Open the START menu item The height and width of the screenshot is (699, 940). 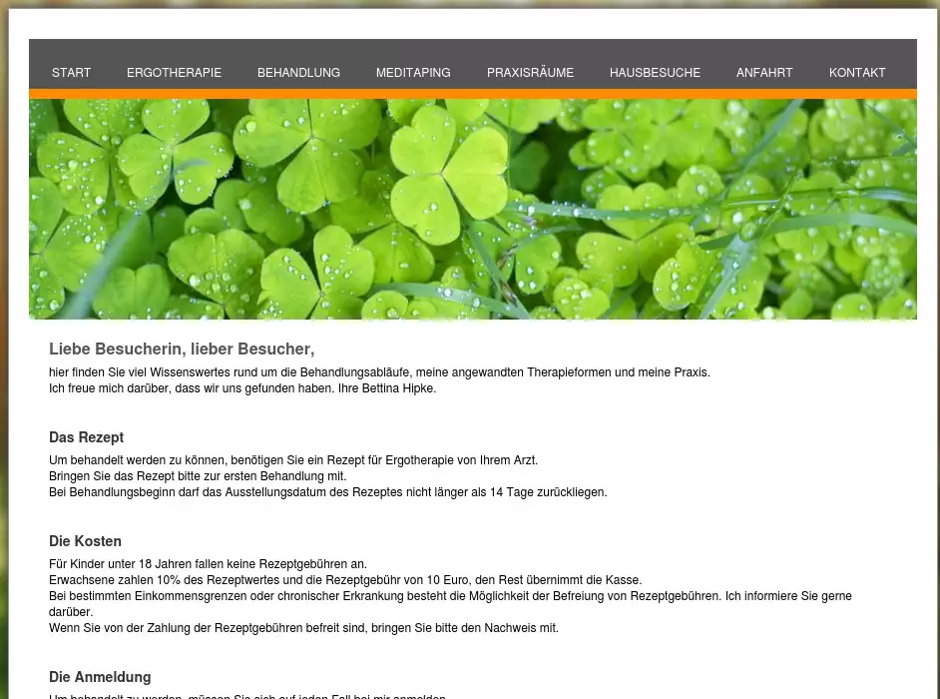click(71, 73)
